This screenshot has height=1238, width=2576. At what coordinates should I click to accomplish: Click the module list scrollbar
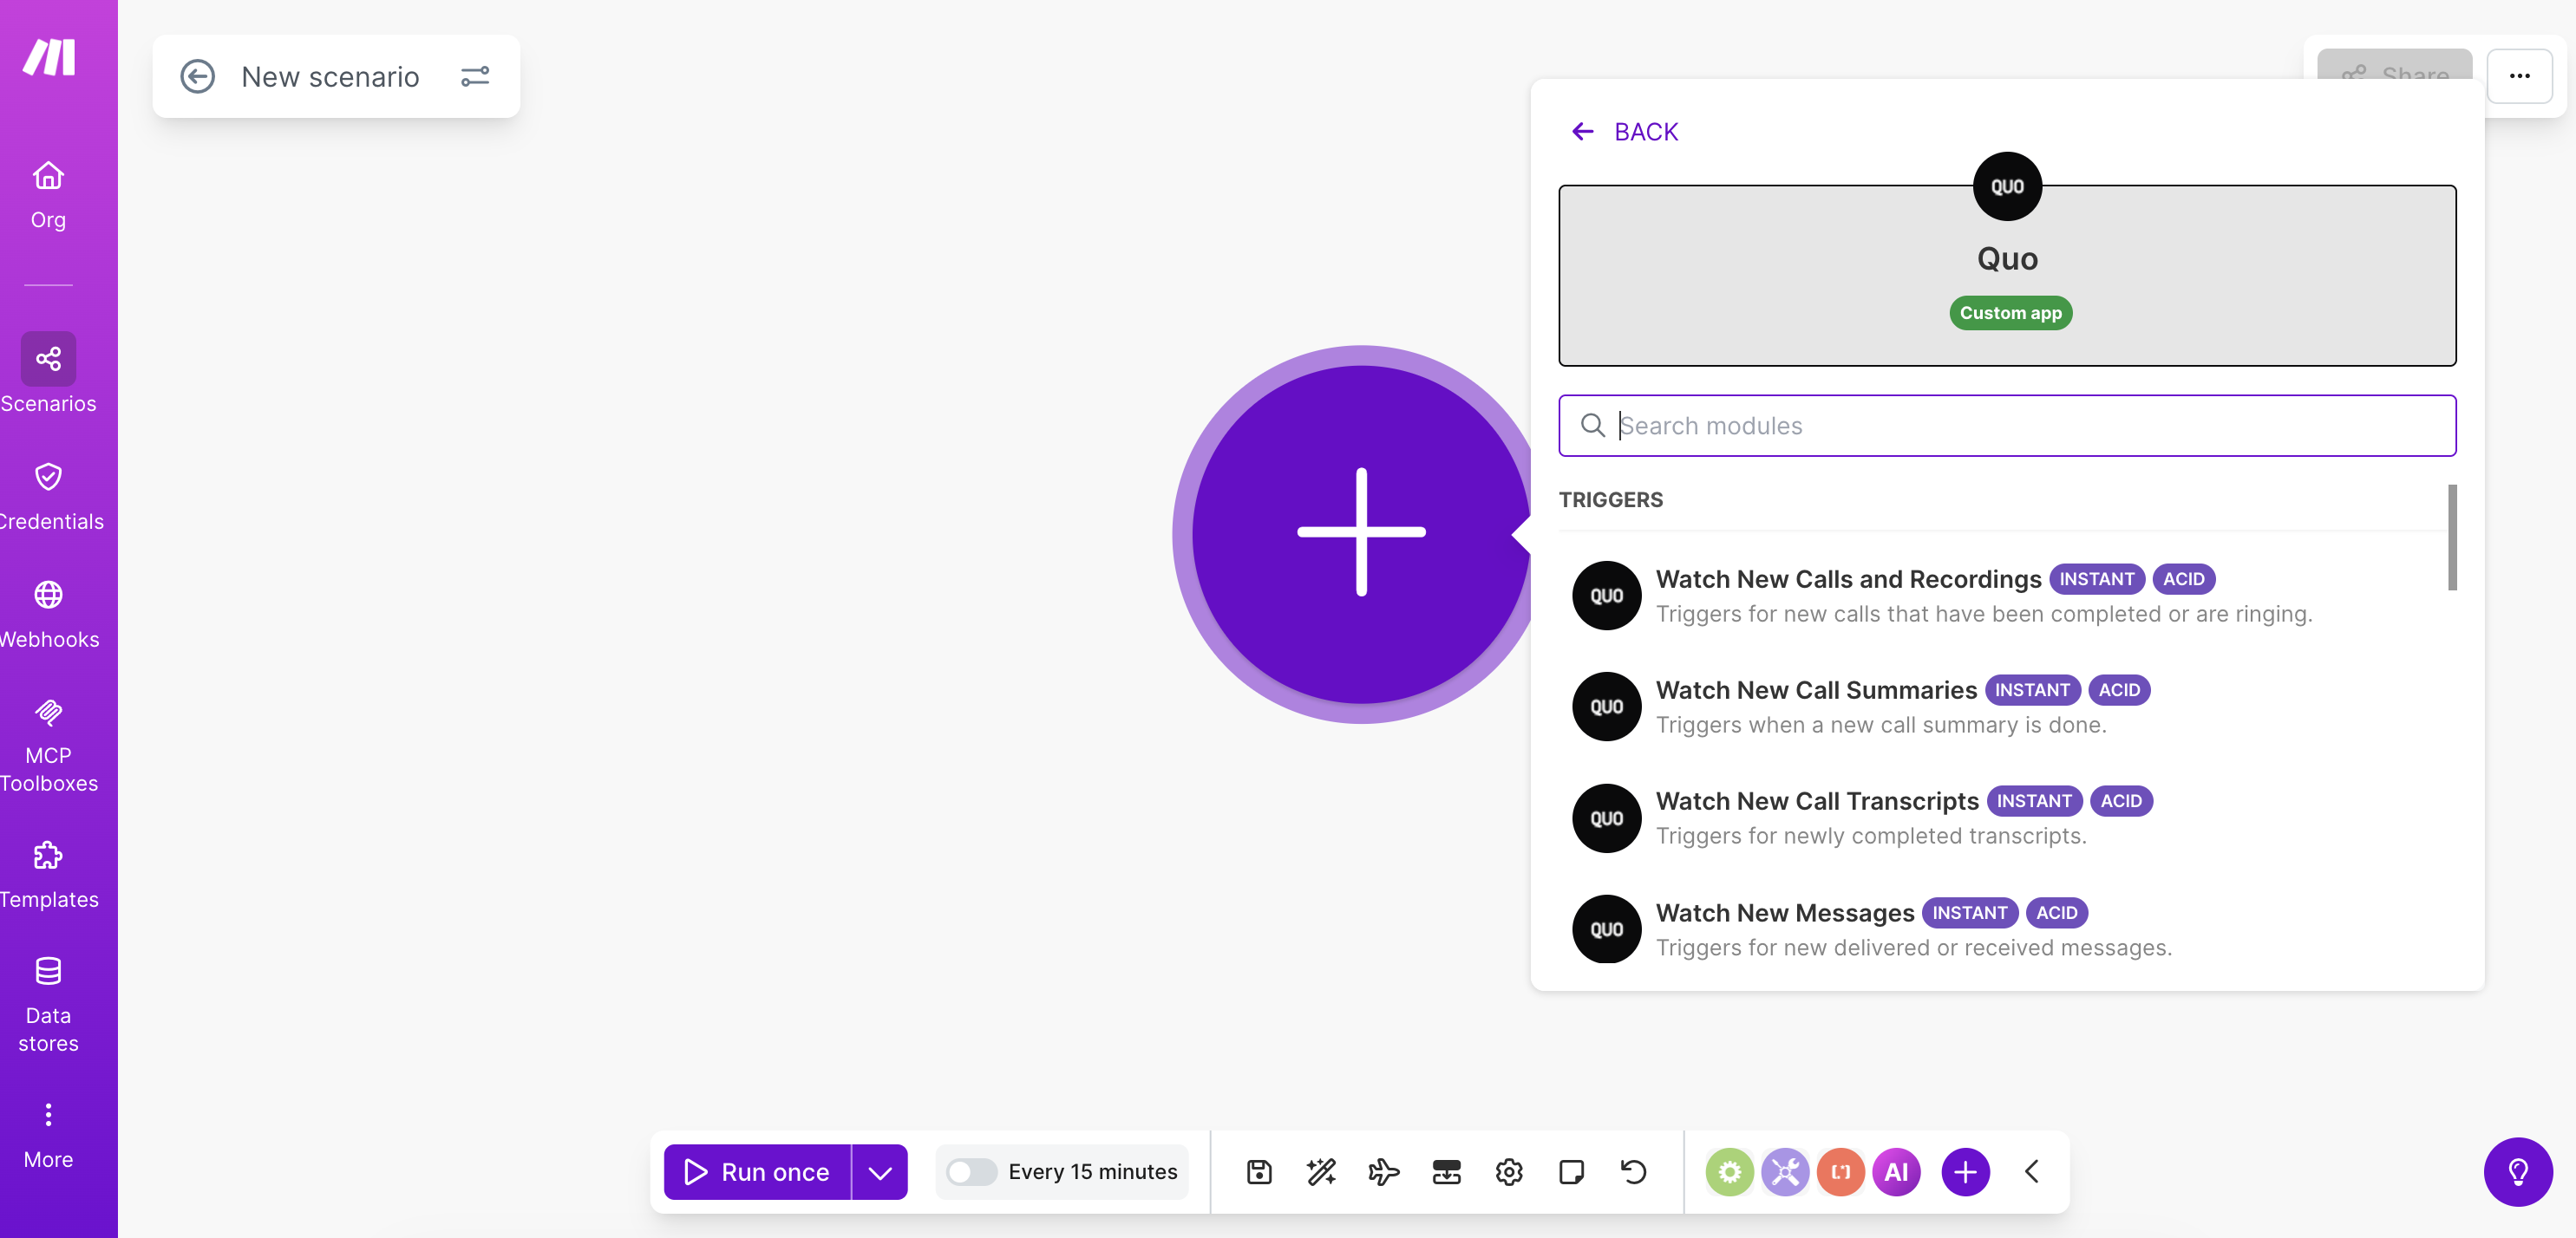coord(2452,538)
